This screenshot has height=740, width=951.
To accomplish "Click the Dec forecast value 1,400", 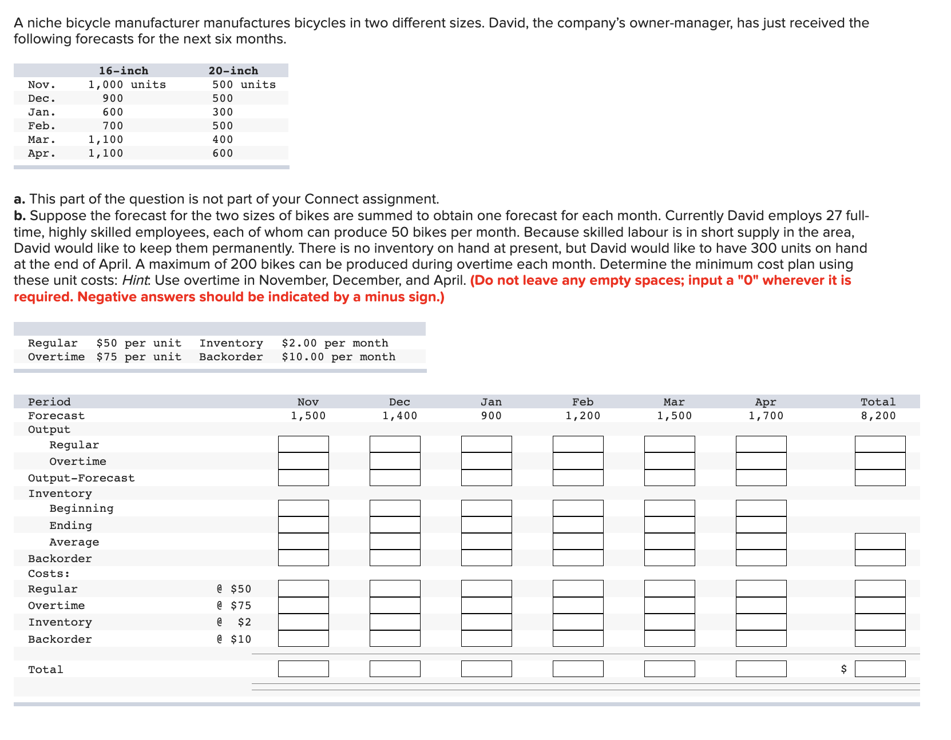I will click(x=399, y=416).
